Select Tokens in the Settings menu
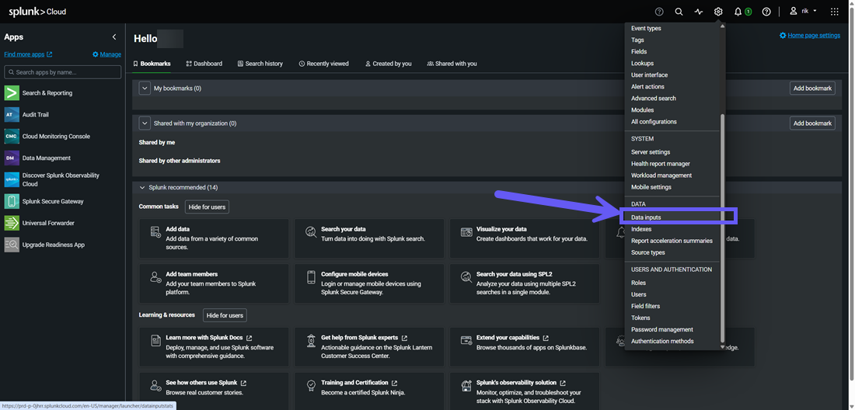The height and width of the screenshot is (410, 855). 640,318
